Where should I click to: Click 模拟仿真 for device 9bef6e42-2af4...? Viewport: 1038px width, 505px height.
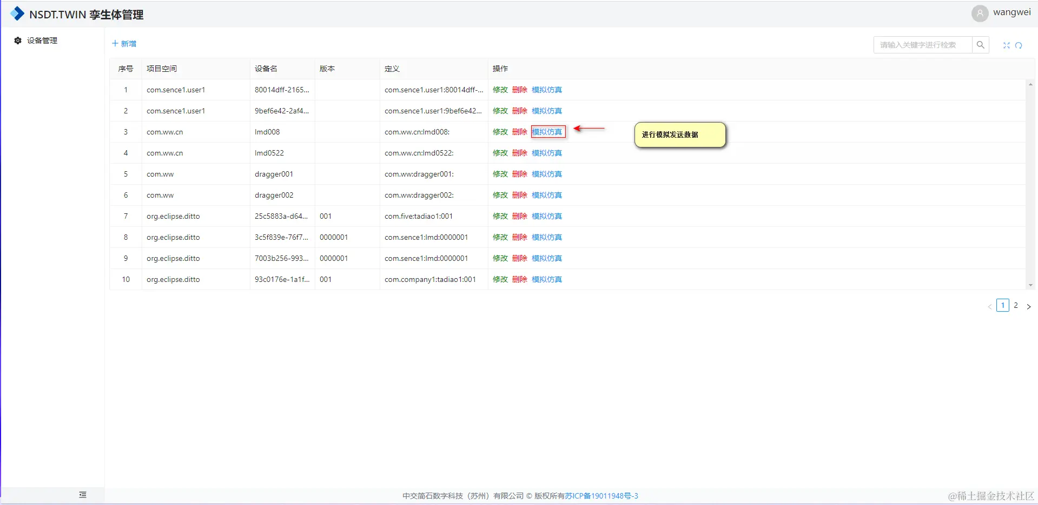coord(547,111)
